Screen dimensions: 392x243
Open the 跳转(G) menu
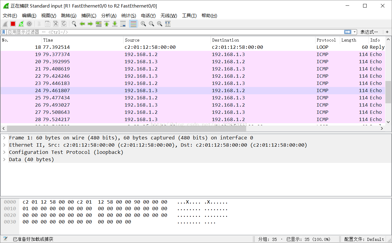(x=69, y=16)
